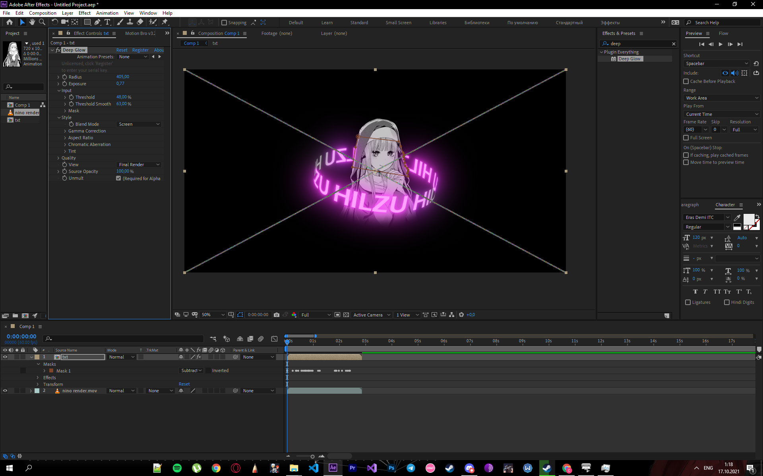Uncheck the Unmult checkbox
Screen dimensions: 763x476
point(118,178)
